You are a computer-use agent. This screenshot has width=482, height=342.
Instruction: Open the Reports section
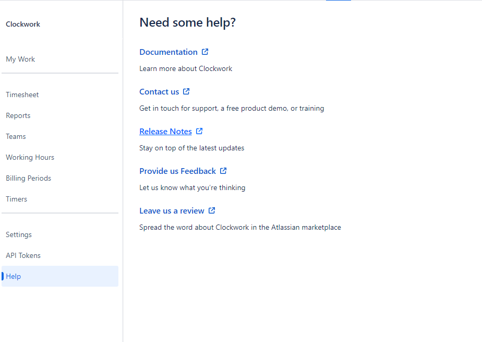click(x=60, y=115)
